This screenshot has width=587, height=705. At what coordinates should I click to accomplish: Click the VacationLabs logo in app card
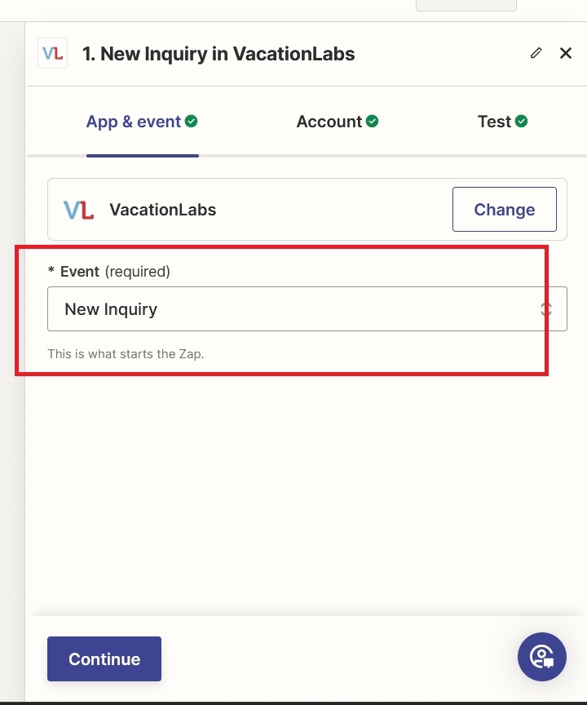[x=79, y=210]
